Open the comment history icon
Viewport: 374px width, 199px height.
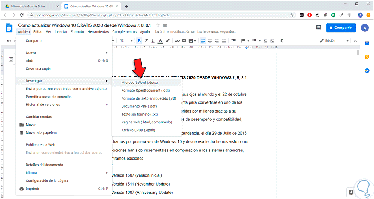319,28
